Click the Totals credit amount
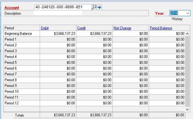This screenshot has height=119, width=193. pos(101,115)
